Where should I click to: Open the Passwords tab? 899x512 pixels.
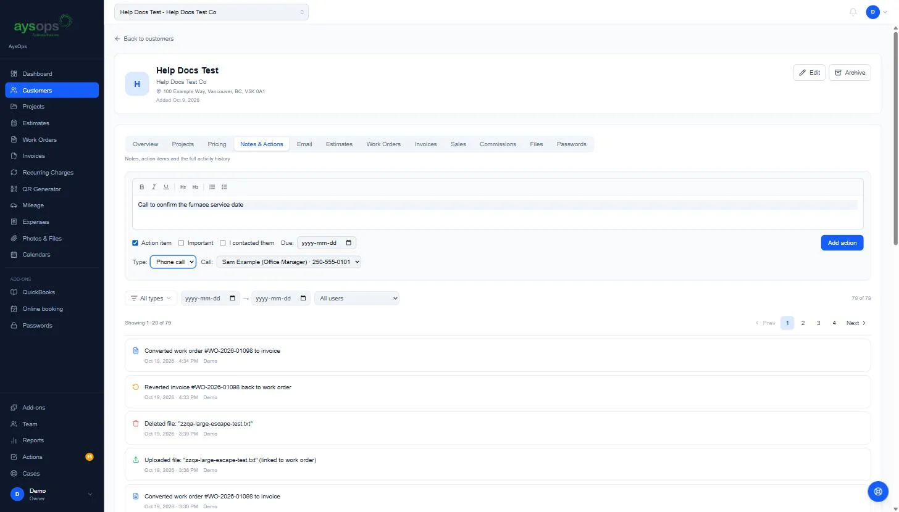point(571,144)
